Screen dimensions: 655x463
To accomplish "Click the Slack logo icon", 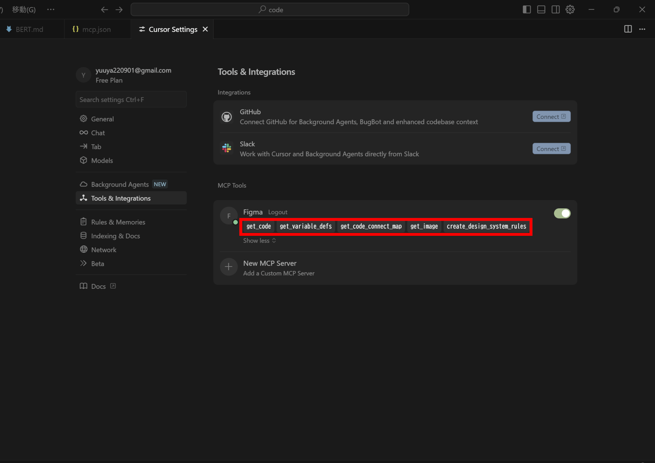I will pyautogui.click(x=227, y=148).
